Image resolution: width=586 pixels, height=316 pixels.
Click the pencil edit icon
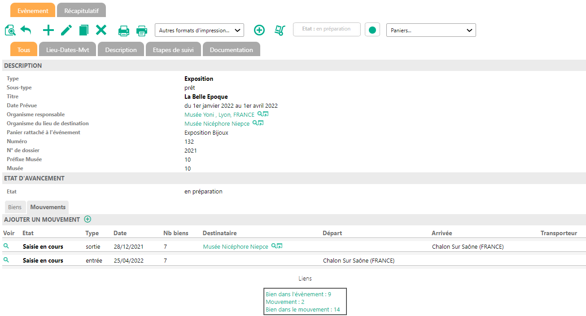click(66, 31)
